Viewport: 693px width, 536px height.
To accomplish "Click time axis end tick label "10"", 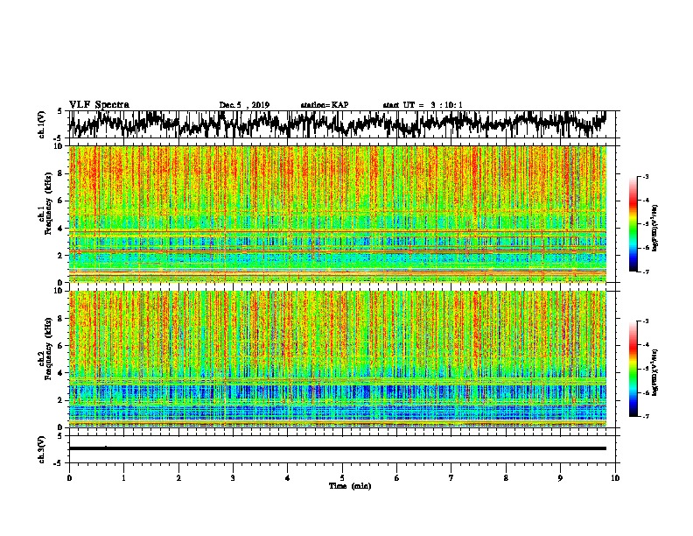I will (x=615, y=478).
